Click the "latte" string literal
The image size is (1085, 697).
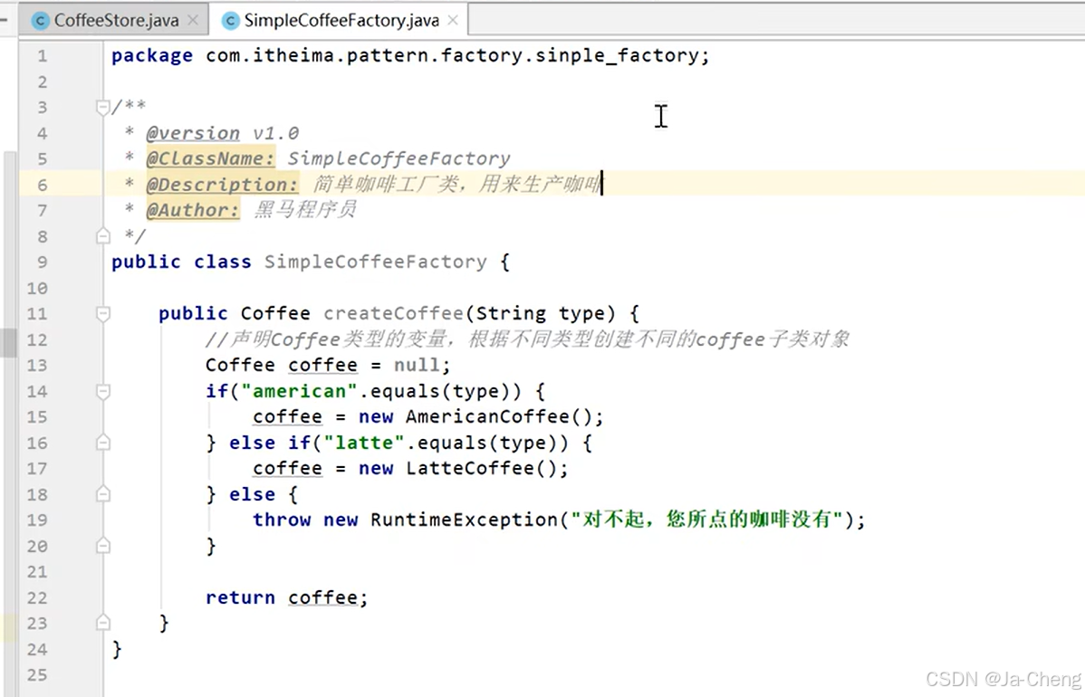(x=363, y=443)
